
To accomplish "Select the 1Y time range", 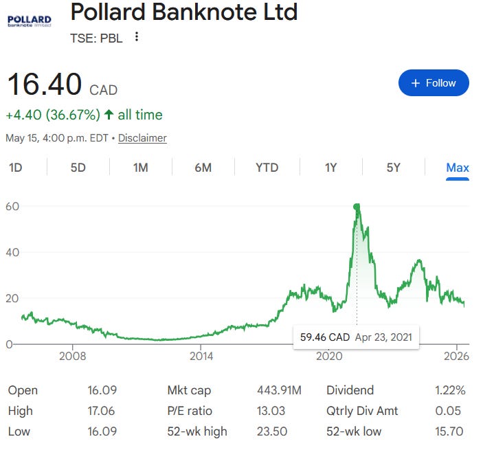I will 331,168.
